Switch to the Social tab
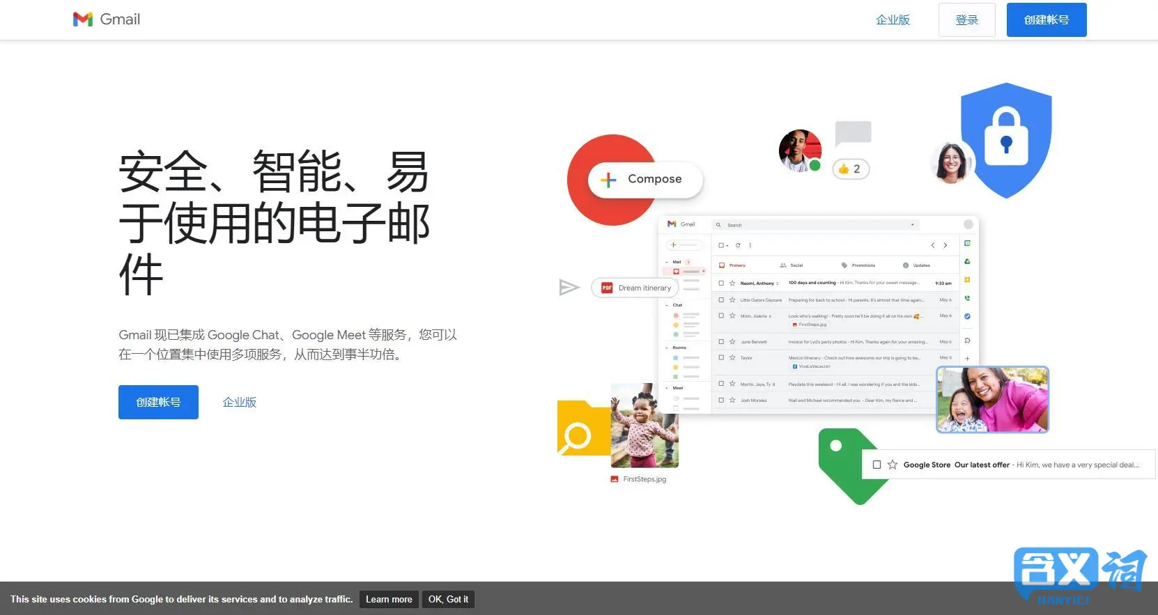1158x615 pixels. click(792, 265)
